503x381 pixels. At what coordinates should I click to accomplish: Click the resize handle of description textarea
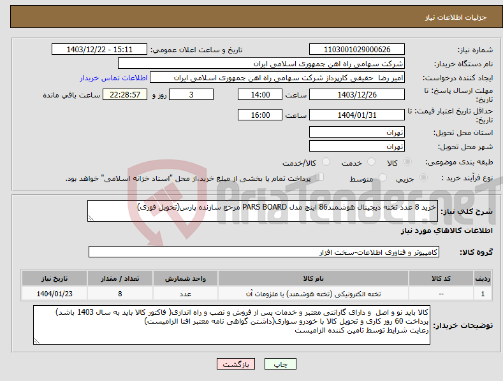(x=91, y=218)
